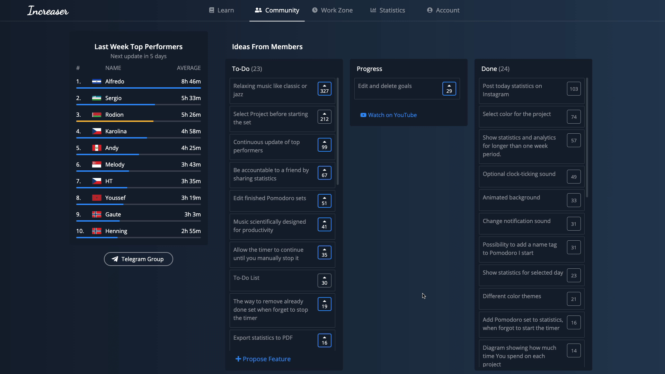This screenshot has width=665, height=374.
Task: Click Andy's country flag icon
Action: click(x=97, y=148)
